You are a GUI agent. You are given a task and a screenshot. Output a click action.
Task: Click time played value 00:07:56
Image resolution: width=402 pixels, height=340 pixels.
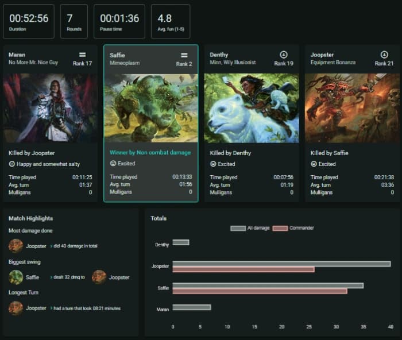[x=283, y=177]
